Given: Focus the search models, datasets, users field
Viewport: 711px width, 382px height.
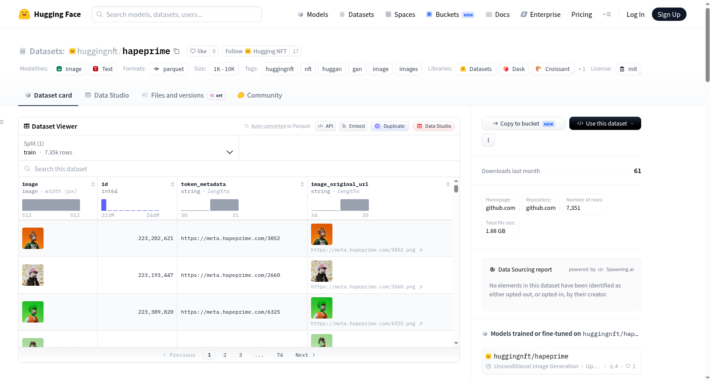Looking at the screenshot, I should (x=177, y=14).
